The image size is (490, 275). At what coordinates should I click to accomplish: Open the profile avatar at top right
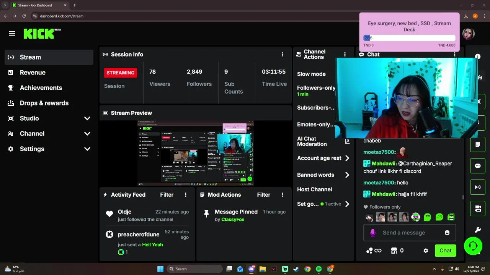[x=469, y=34]
